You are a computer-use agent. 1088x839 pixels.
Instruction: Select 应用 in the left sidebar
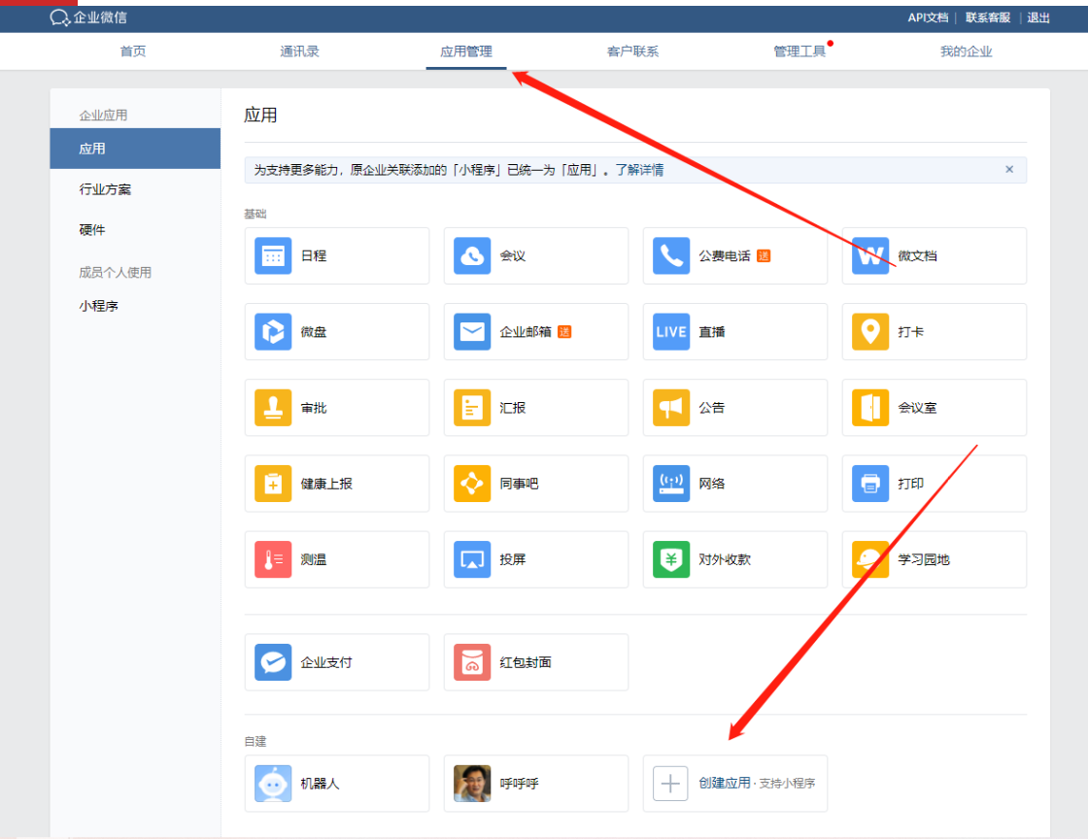tap(135, 149)
